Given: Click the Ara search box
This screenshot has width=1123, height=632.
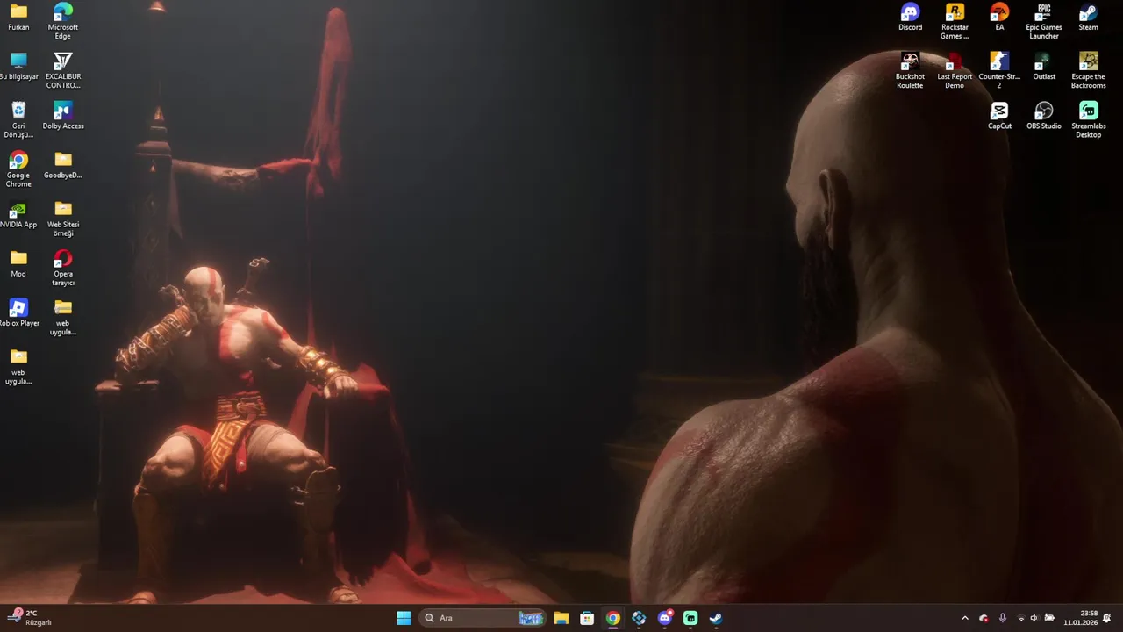Looking at the screenshot, I should click(x=483, y=618).
